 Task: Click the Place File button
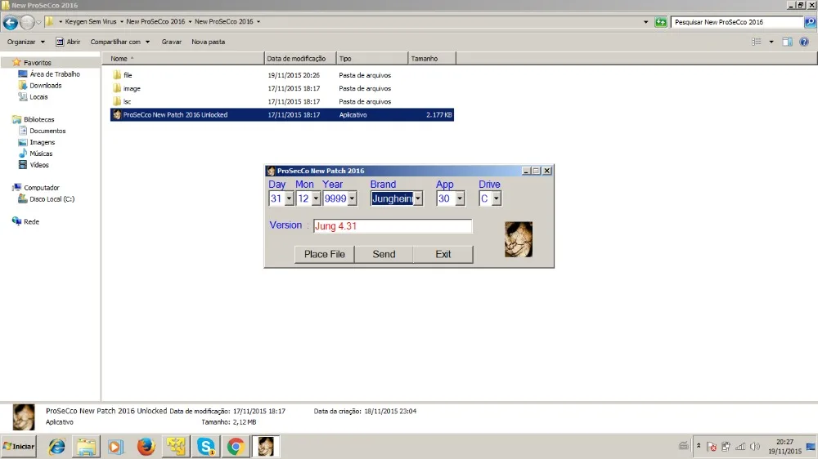pyautogui.click(x=325, y=254)
